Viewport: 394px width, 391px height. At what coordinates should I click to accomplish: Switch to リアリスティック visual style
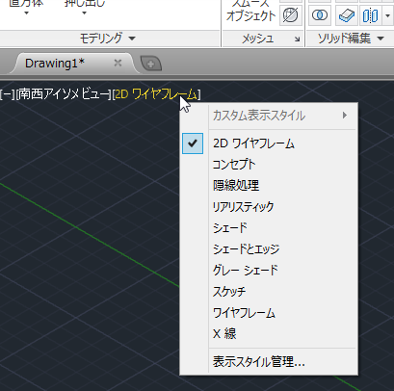pos(269,207)
